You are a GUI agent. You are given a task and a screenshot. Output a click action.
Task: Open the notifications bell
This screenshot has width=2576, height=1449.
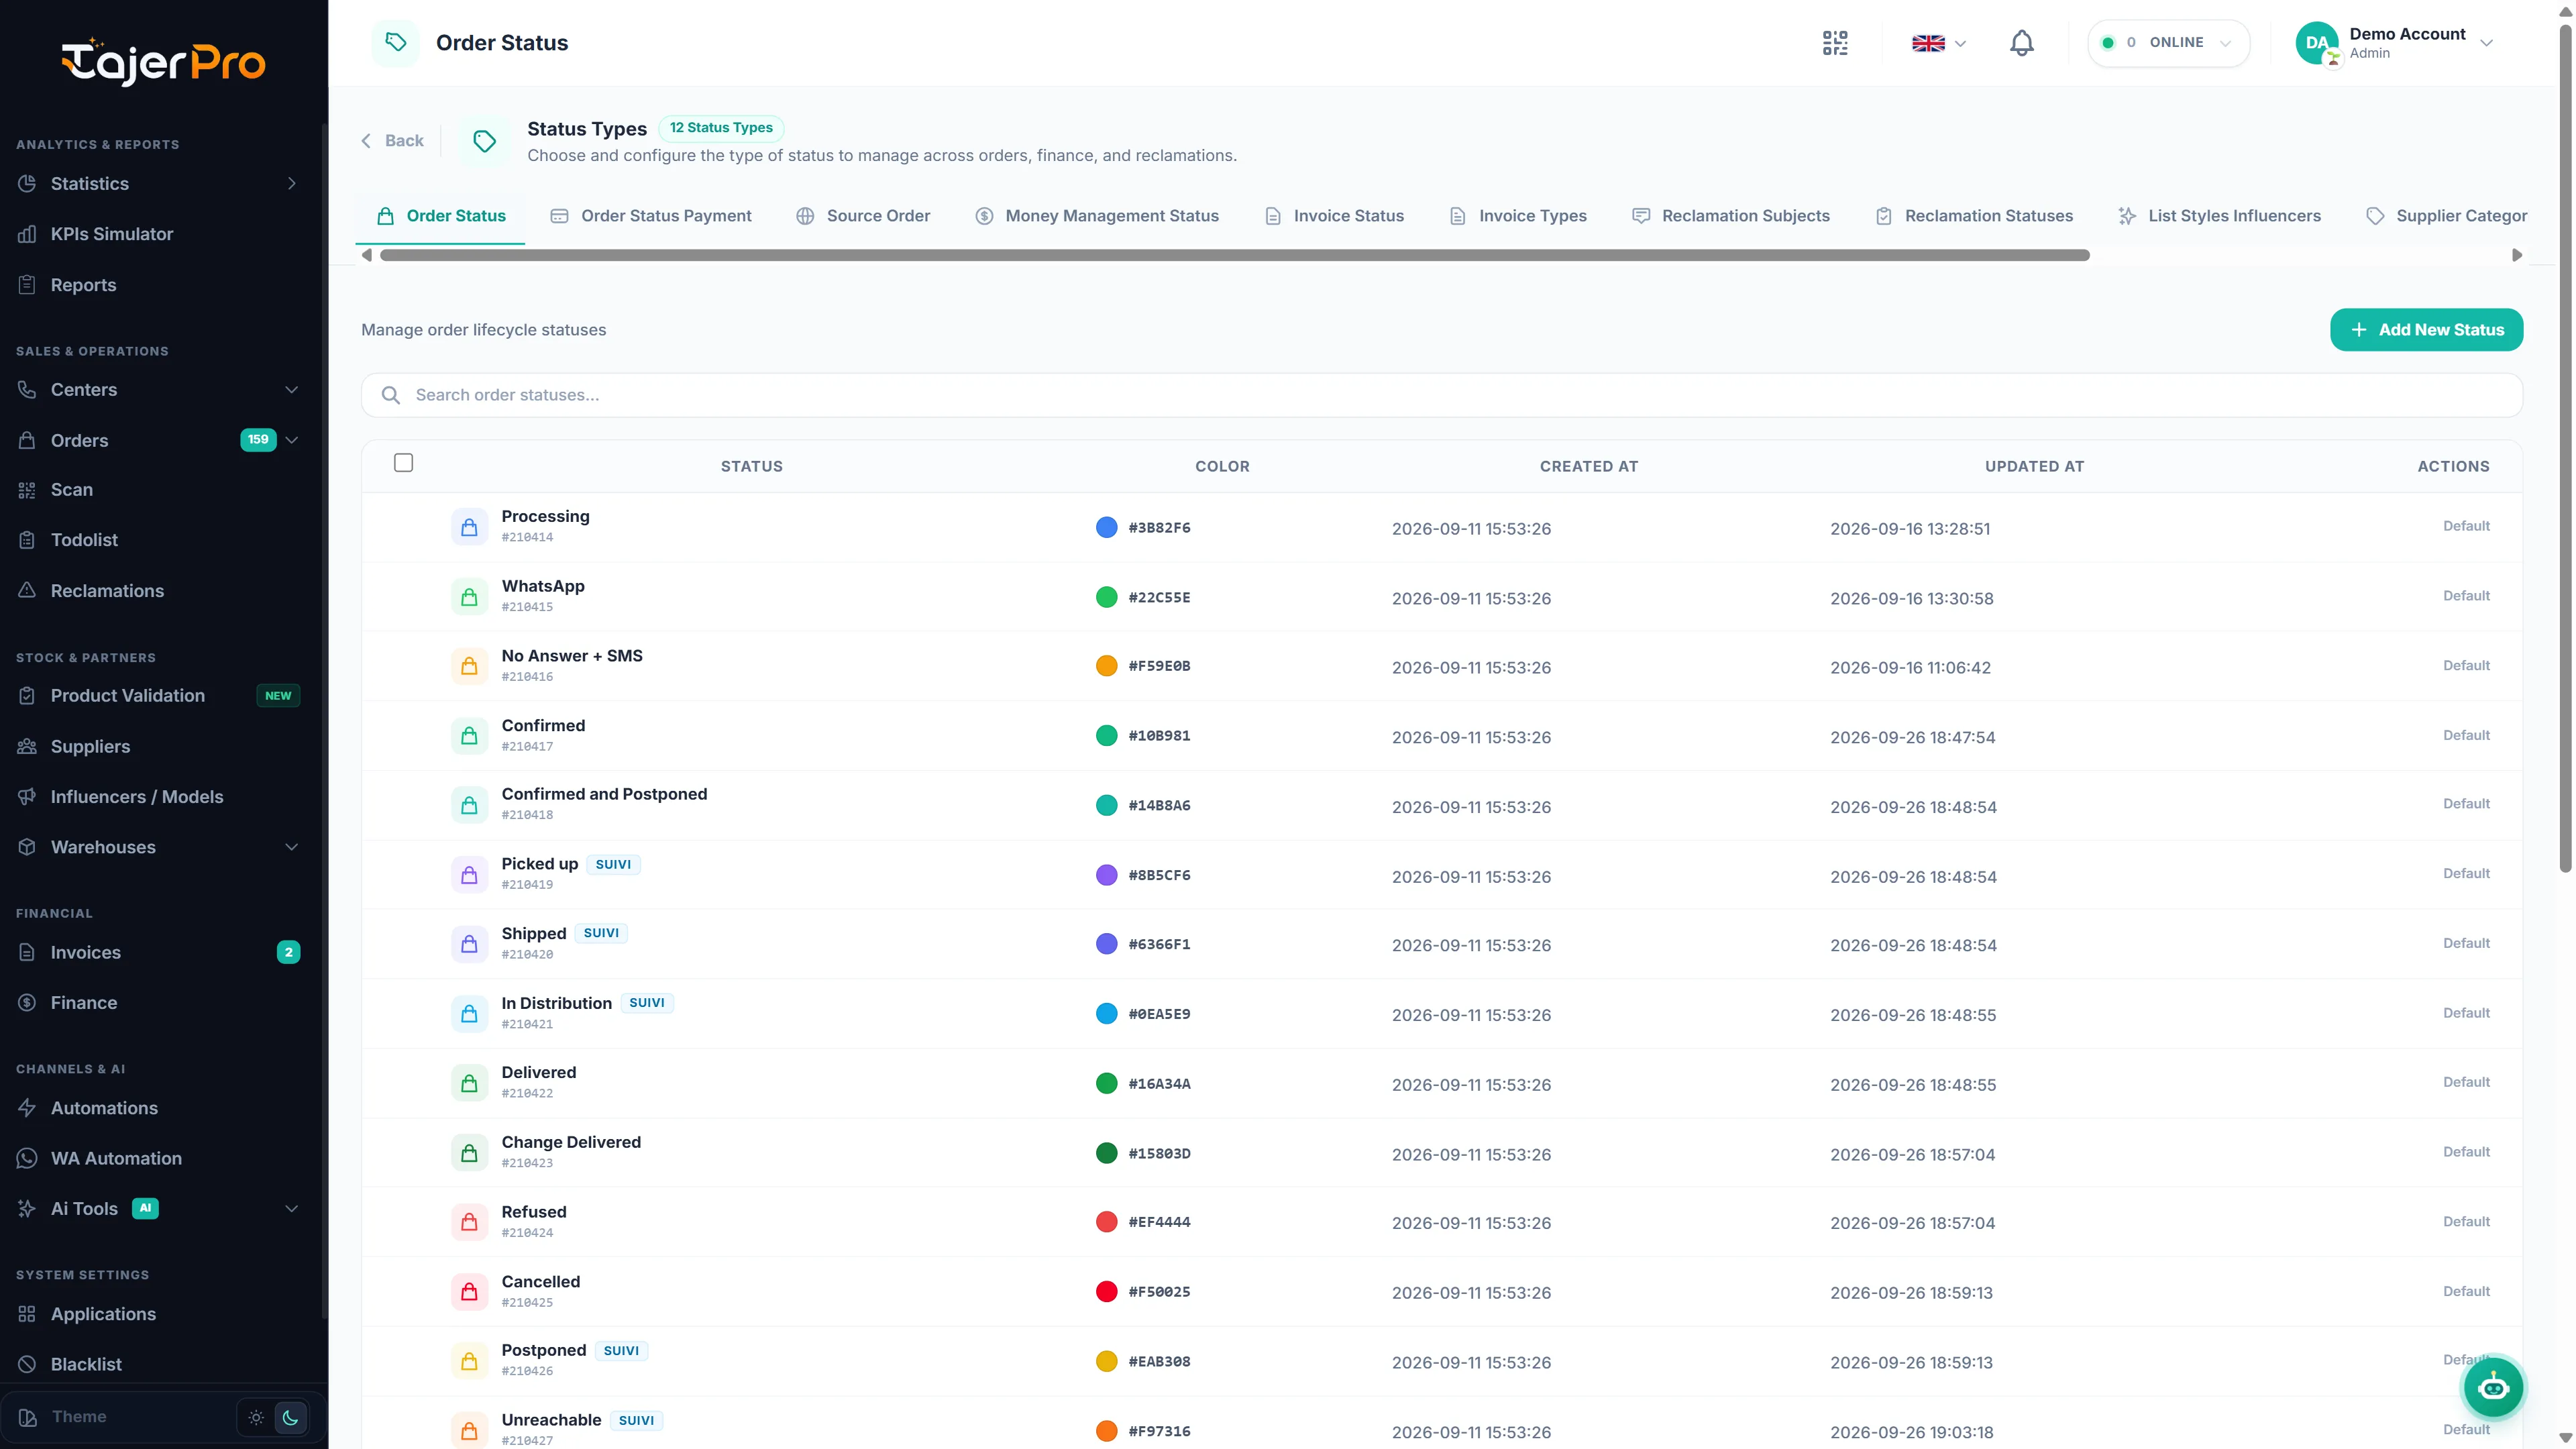click(x=2021, y=43)
